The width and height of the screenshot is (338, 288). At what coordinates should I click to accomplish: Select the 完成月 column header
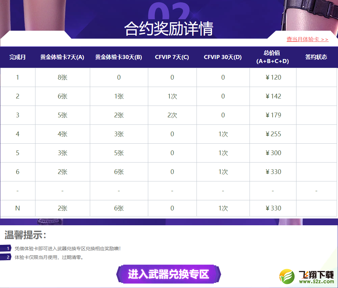18,57
